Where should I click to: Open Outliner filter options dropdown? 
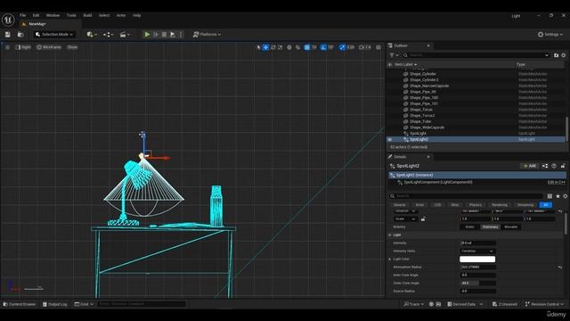tap(394, 55)
